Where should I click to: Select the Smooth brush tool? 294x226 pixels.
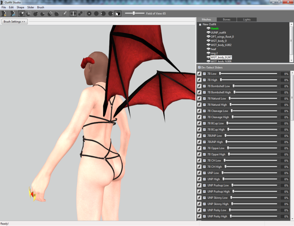56,13
